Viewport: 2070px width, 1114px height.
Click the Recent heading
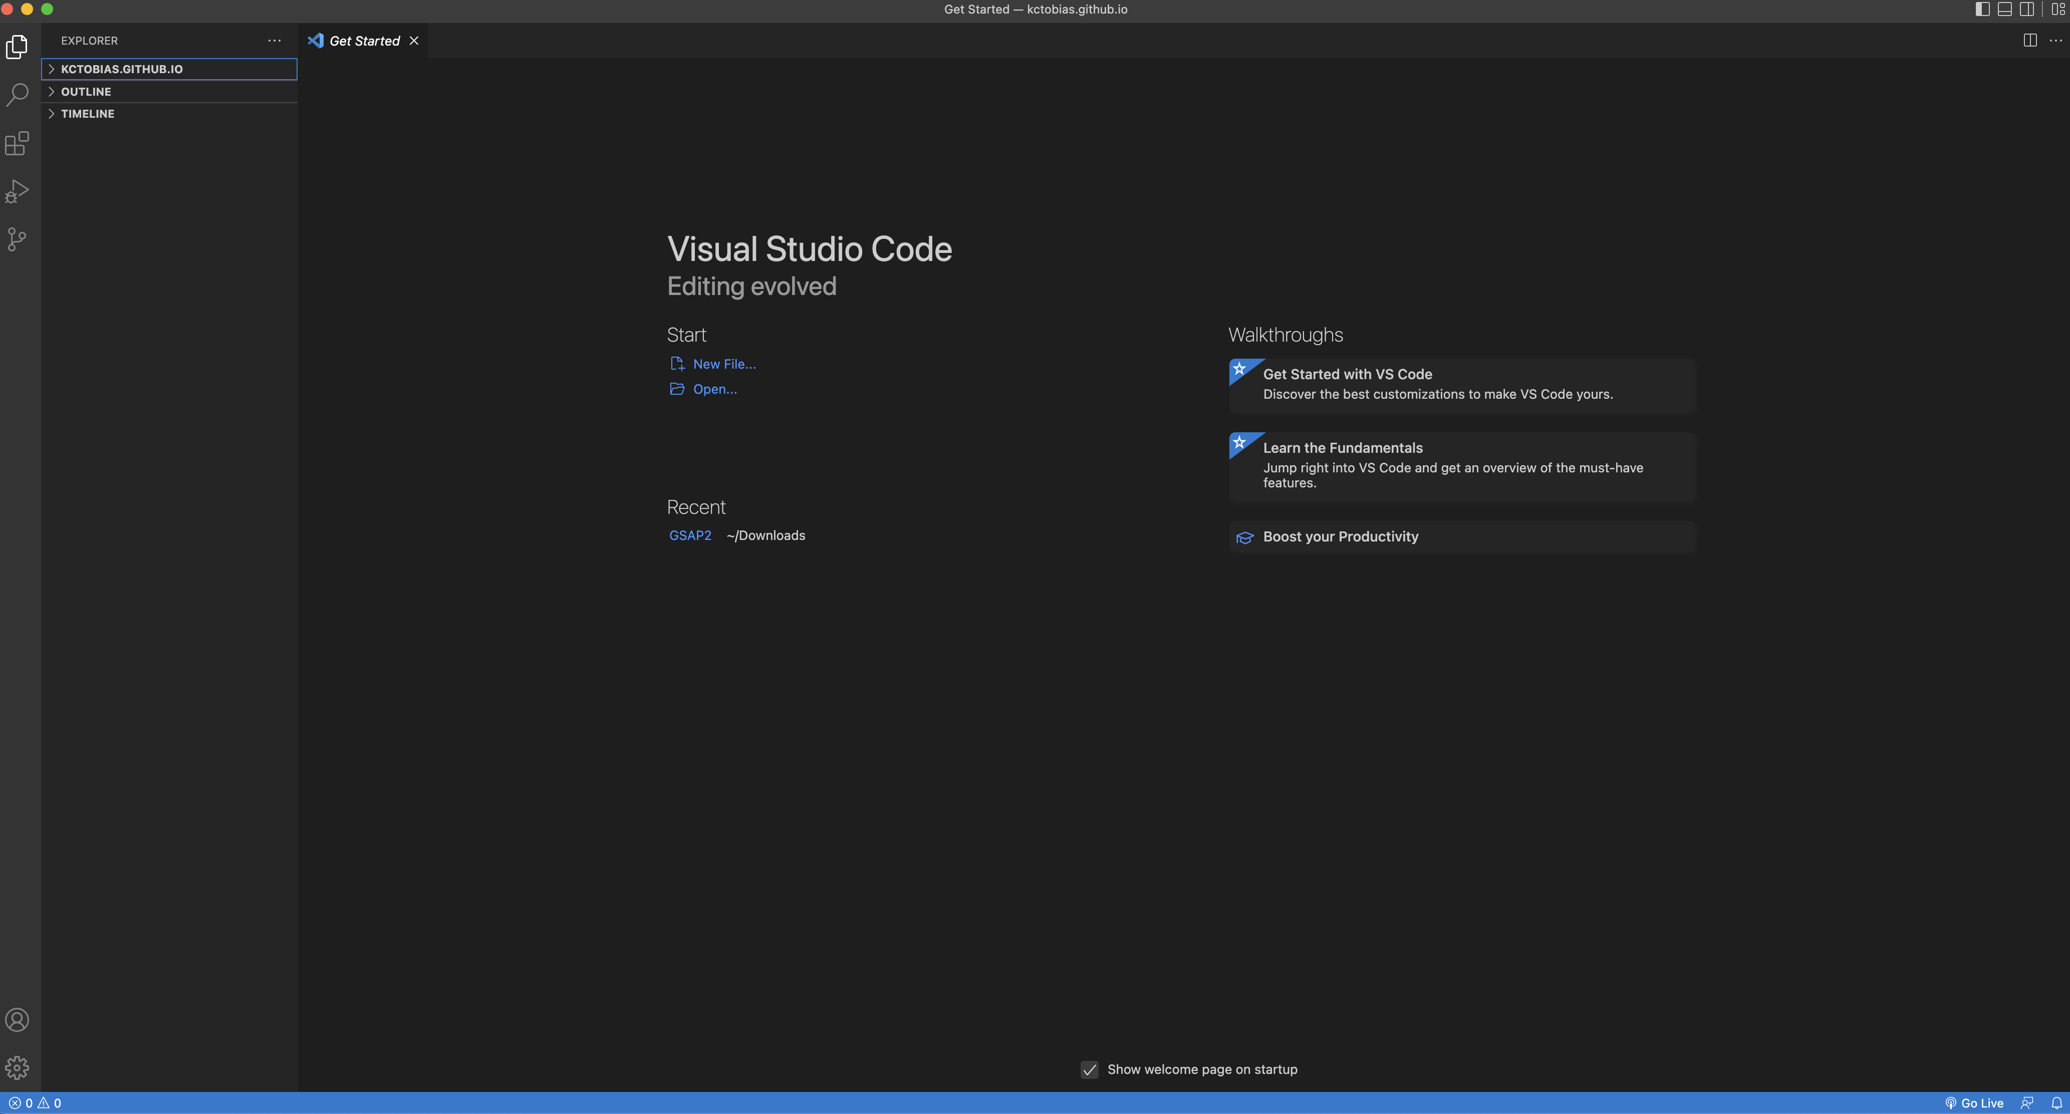click(696, 507)
